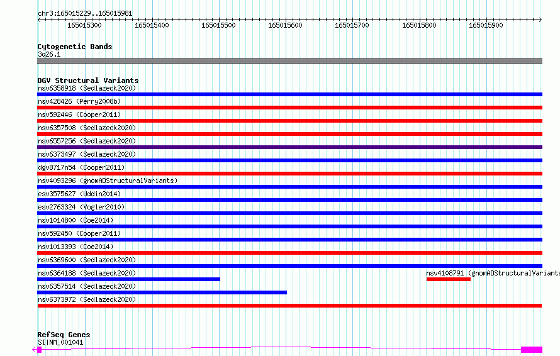Open nsv592450 (Cooper2011) variant label
Image resolution: width=560 pixels, height=356 pixels.
79,233
